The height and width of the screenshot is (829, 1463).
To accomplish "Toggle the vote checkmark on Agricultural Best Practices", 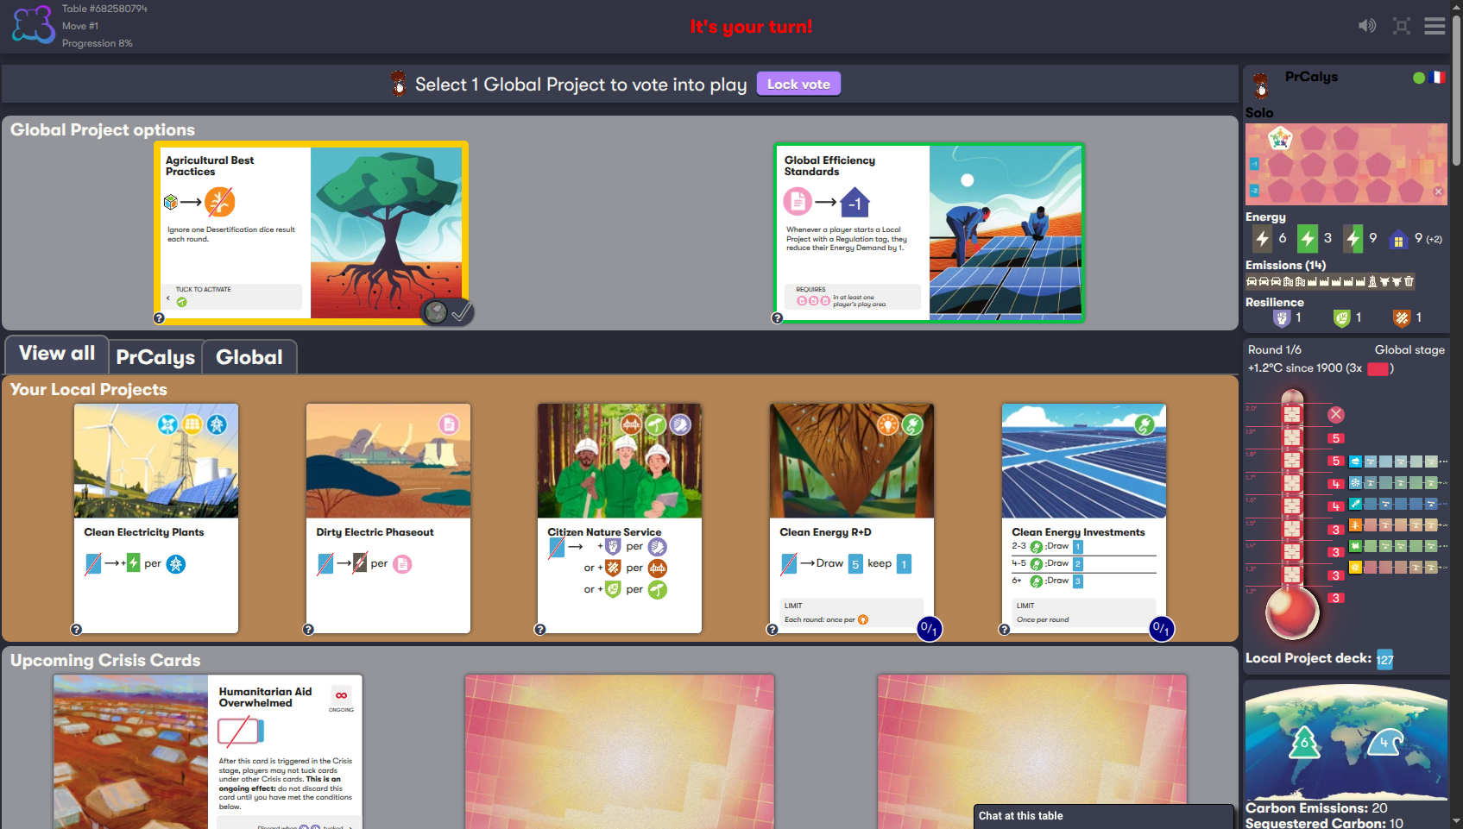I will tap(462, 312).
